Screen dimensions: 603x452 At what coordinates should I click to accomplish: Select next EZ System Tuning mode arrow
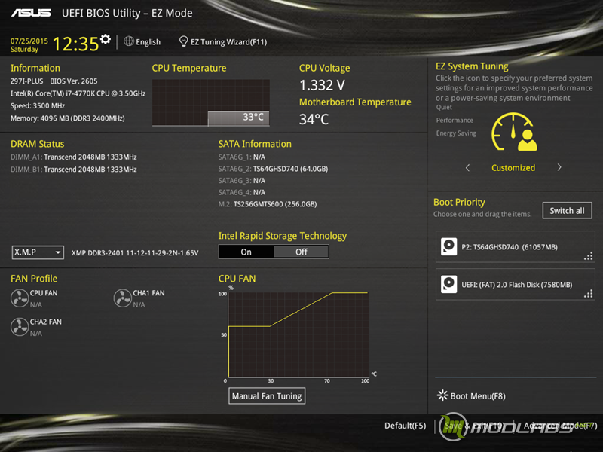pyautogui.click(x=559, y=167)
